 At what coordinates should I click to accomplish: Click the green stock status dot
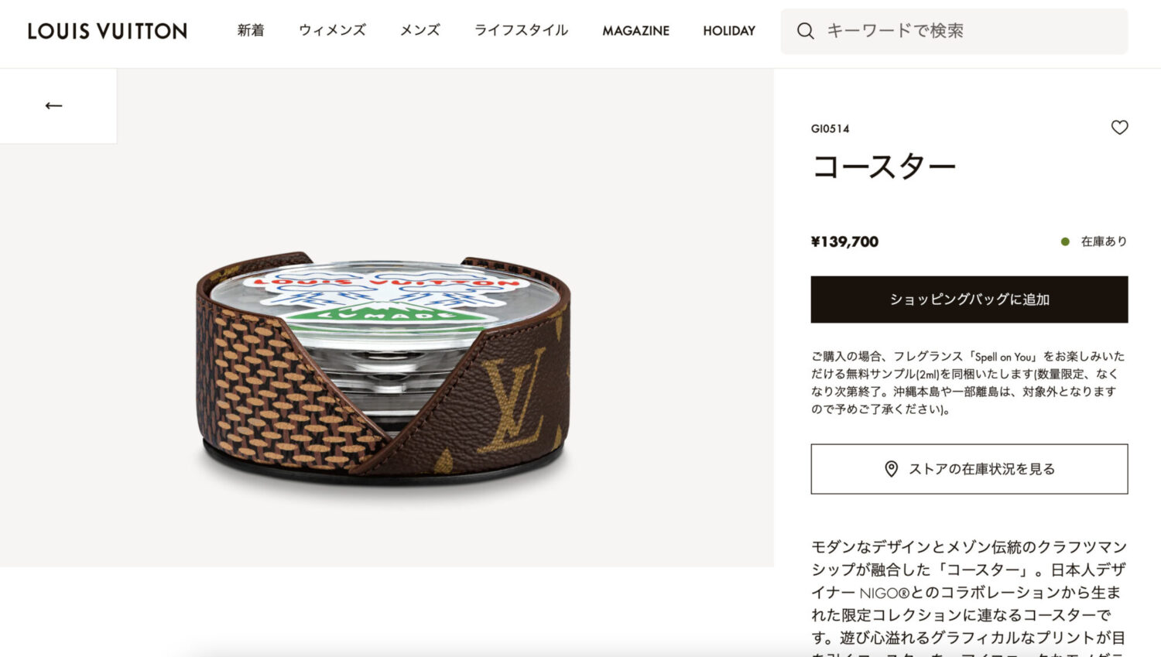pos(1065,241)
